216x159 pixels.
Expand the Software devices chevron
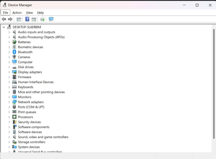tap(9, 132)
